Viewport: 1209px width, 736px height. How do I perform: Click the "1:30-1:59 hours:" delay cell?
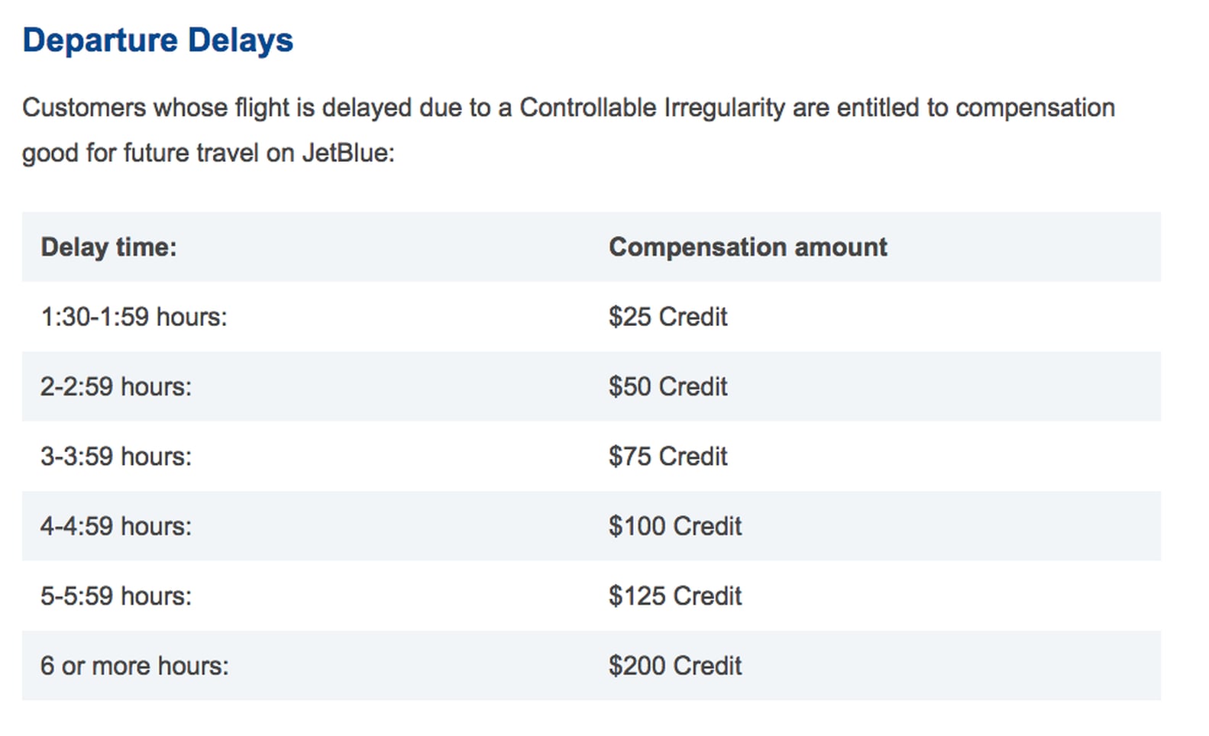pos(134,317)
